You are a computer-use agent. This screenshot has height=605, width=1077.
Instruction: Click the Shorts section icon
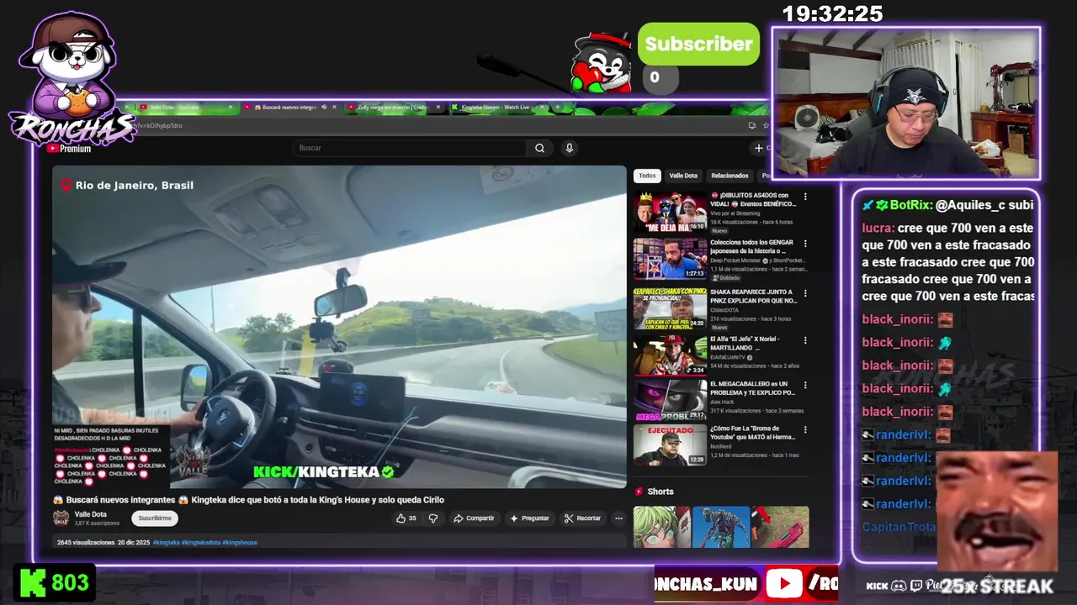tap(639, 492)
